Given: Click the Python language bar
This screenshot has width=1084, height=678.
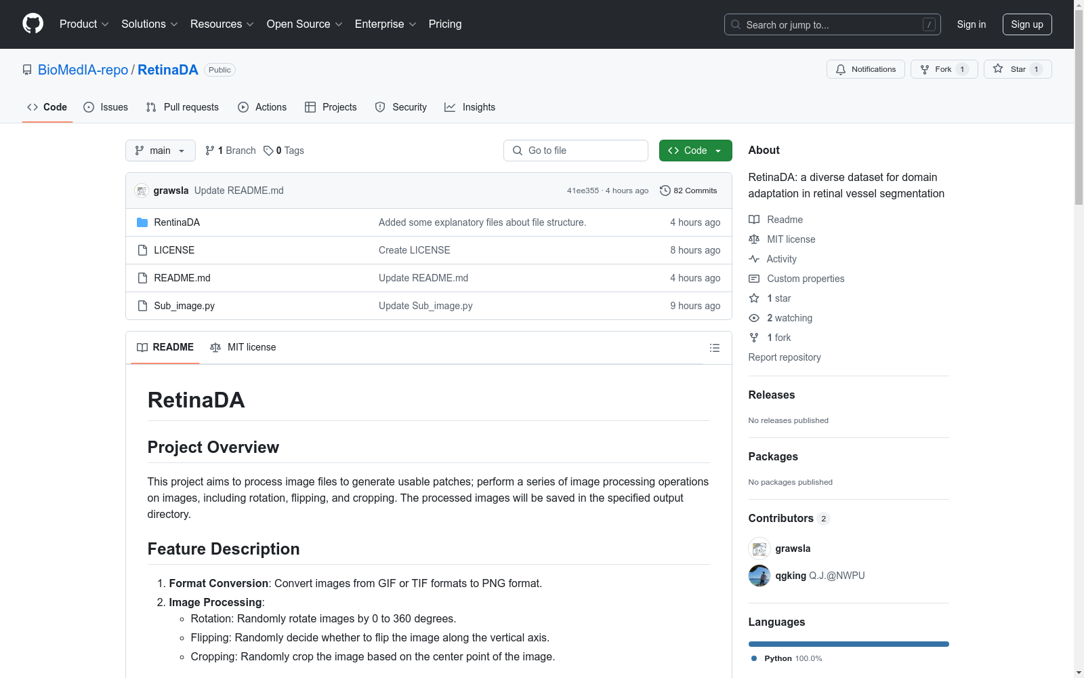Looking at the screenshot, I should [x=849, y=644].
